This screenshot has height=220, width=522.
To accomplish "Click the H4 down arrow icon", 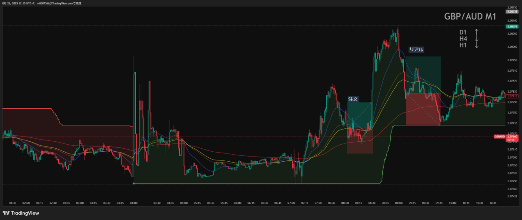I will pos(476,39).
